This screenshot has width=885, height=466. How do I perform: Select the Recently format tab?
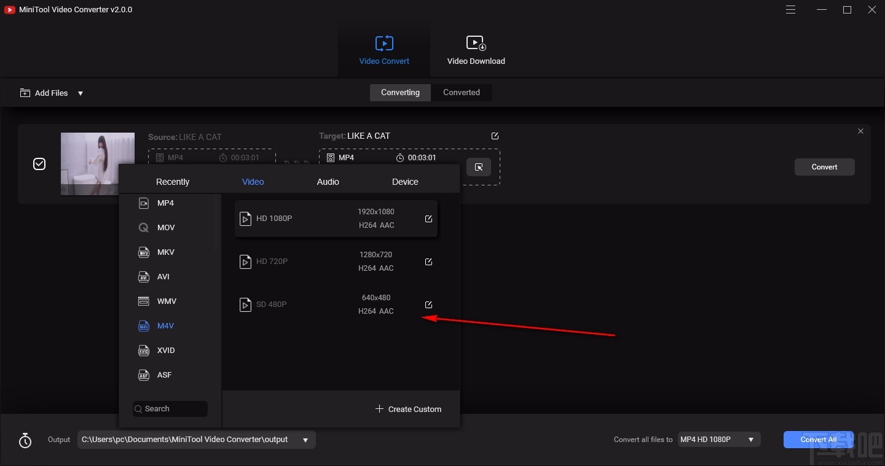point(173,182)
